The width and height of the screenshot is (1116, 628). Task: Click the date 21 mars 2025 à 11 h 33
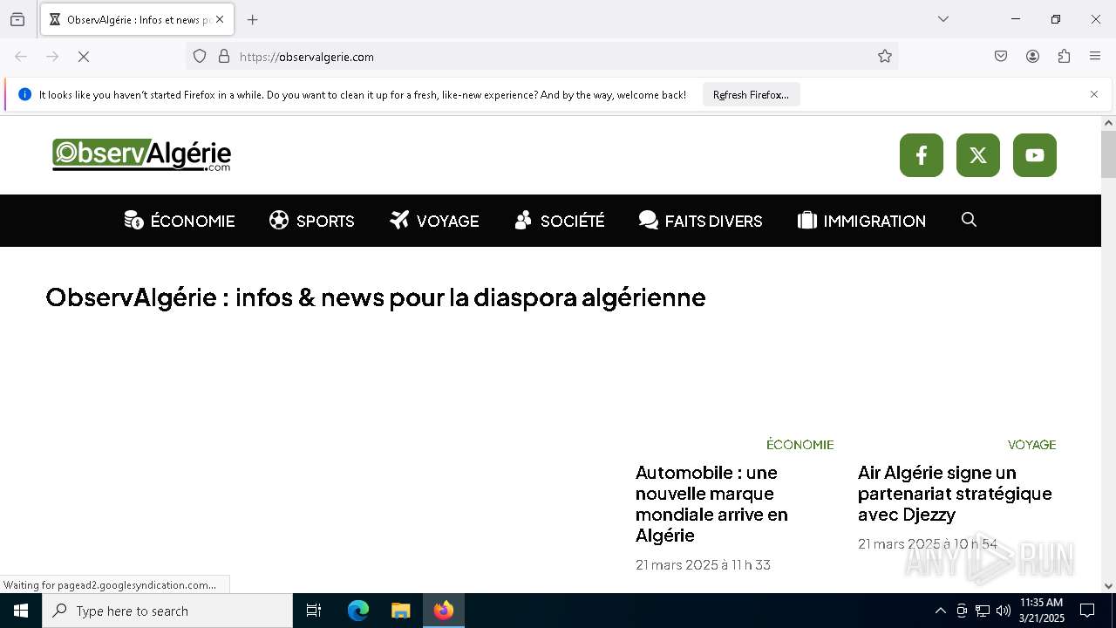pos(703,564)
